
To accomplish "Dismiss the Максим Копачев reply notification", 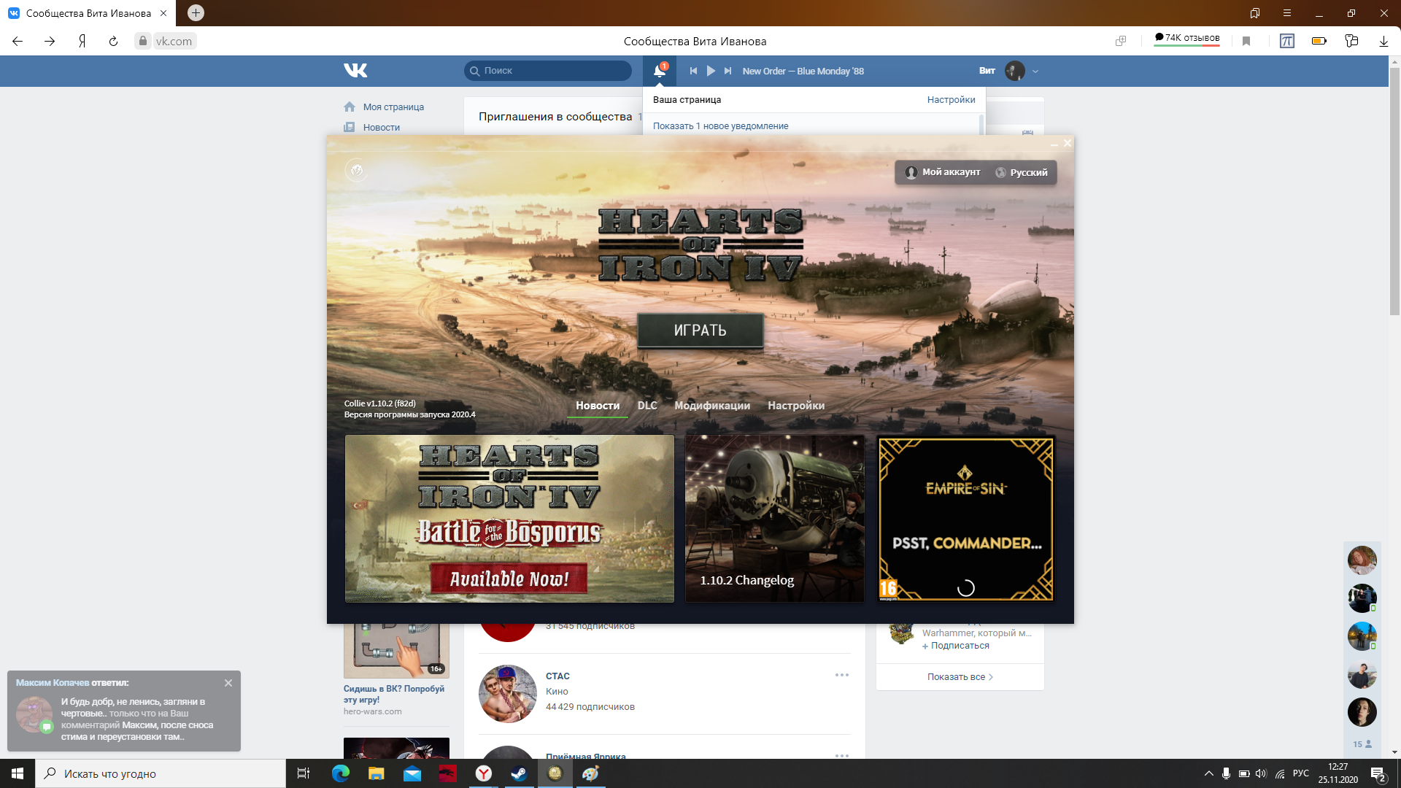I will click(x=228, y=683).
